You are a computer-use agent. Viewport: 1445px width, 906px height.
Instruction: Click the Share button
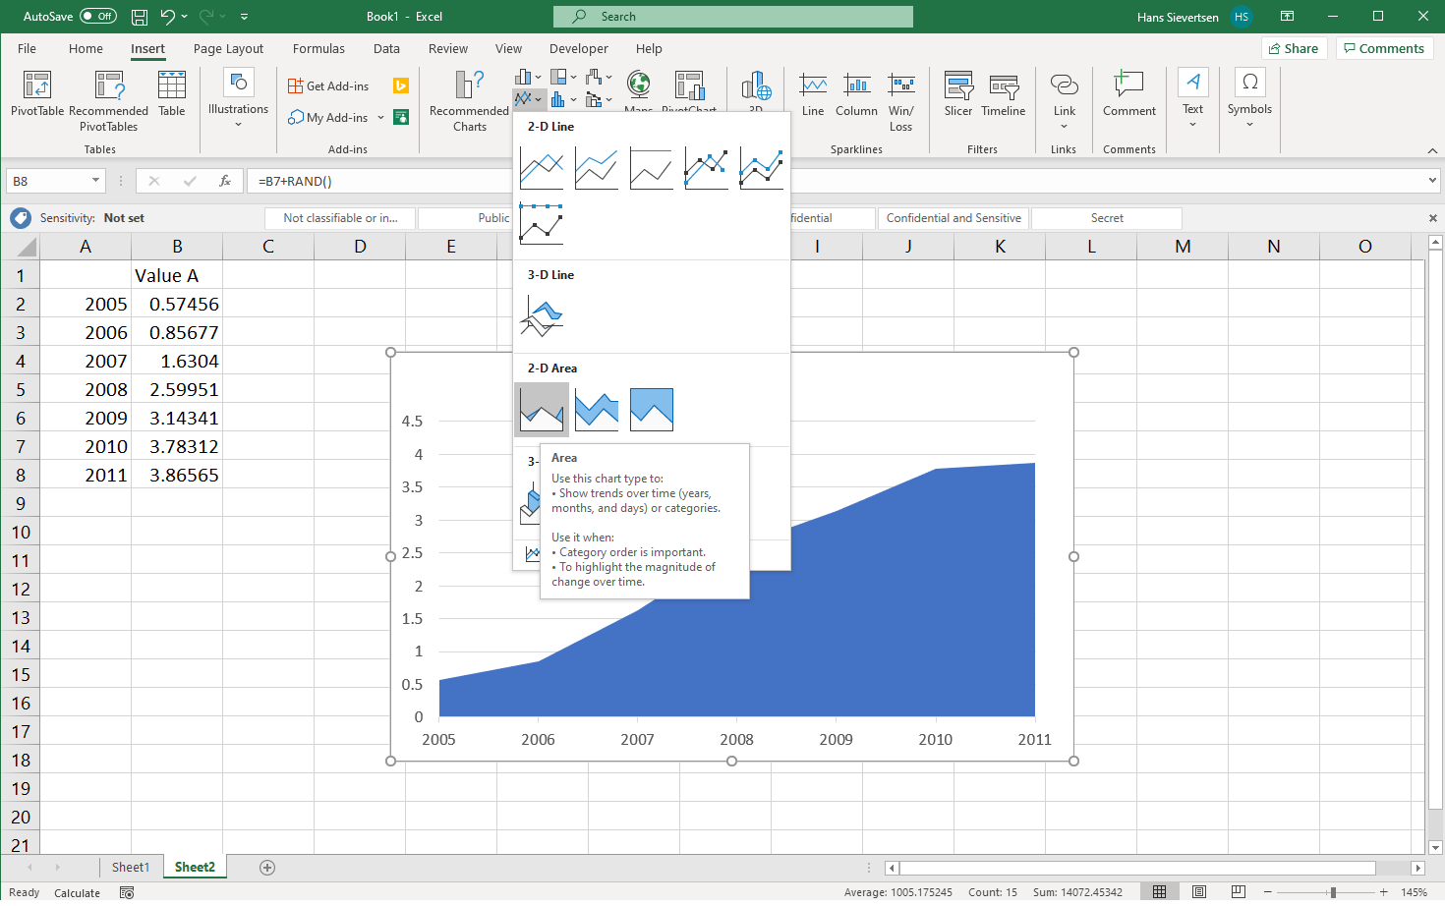pyautogui.click(x=1294, y=48)
